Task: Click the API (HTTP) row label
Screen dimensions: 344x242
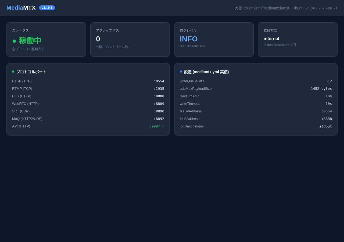Action: (x=21, y=126)
